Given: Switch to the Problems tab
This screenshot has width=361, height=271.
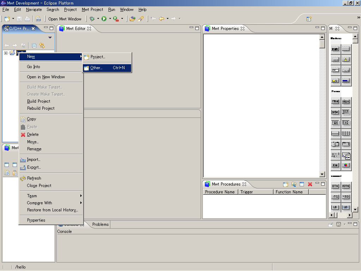Looking at the screenshot, I should coord(100,224).
